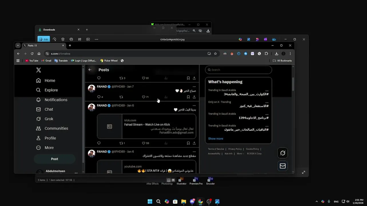Like the kick.com post with 59 likes
The width and height of the screenshot is (367, 206).
146,143
